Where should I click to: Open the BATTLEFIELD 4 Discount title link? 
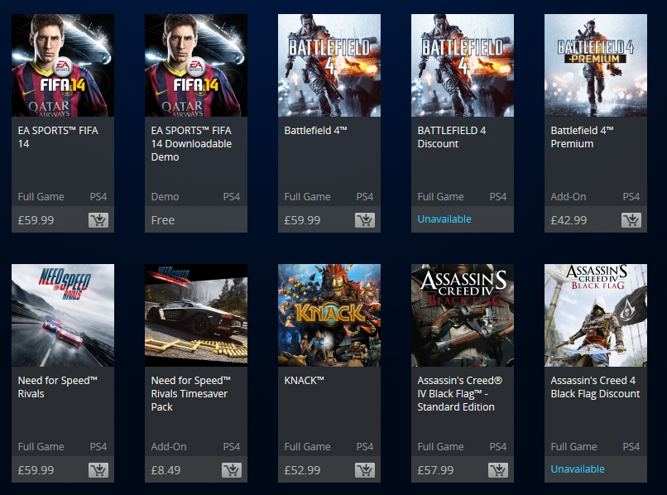click(x=452, y=137)
